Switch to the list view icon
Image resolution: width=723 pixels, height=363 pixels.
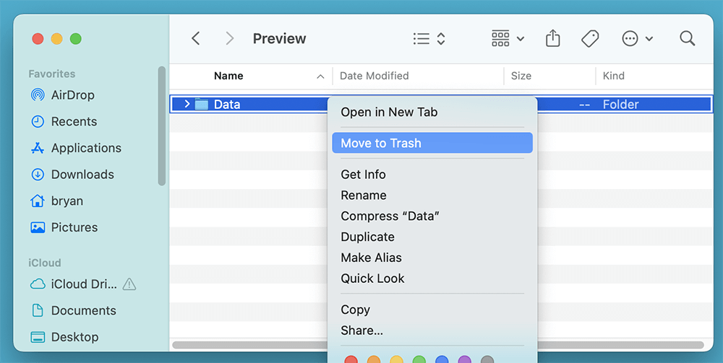point(422,39)
